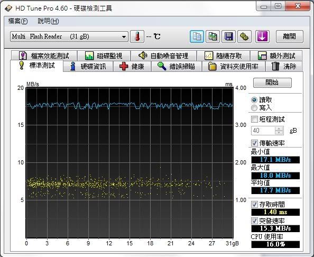The width and height of the screenshot is (314, 257).
Task: Click the 離開 exit button
Action: (x=289, y=36)
